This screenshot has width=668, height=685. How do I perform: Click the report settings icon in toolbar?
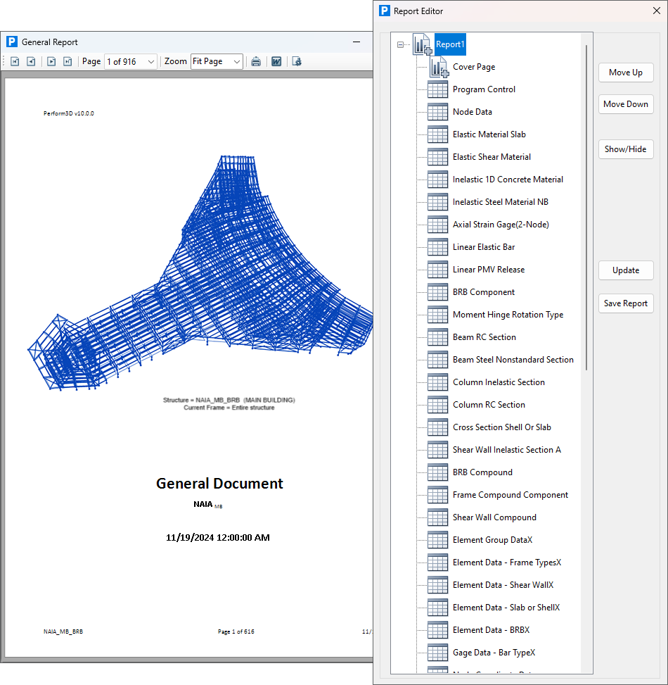pyautogui.click(x=297, y=61)
